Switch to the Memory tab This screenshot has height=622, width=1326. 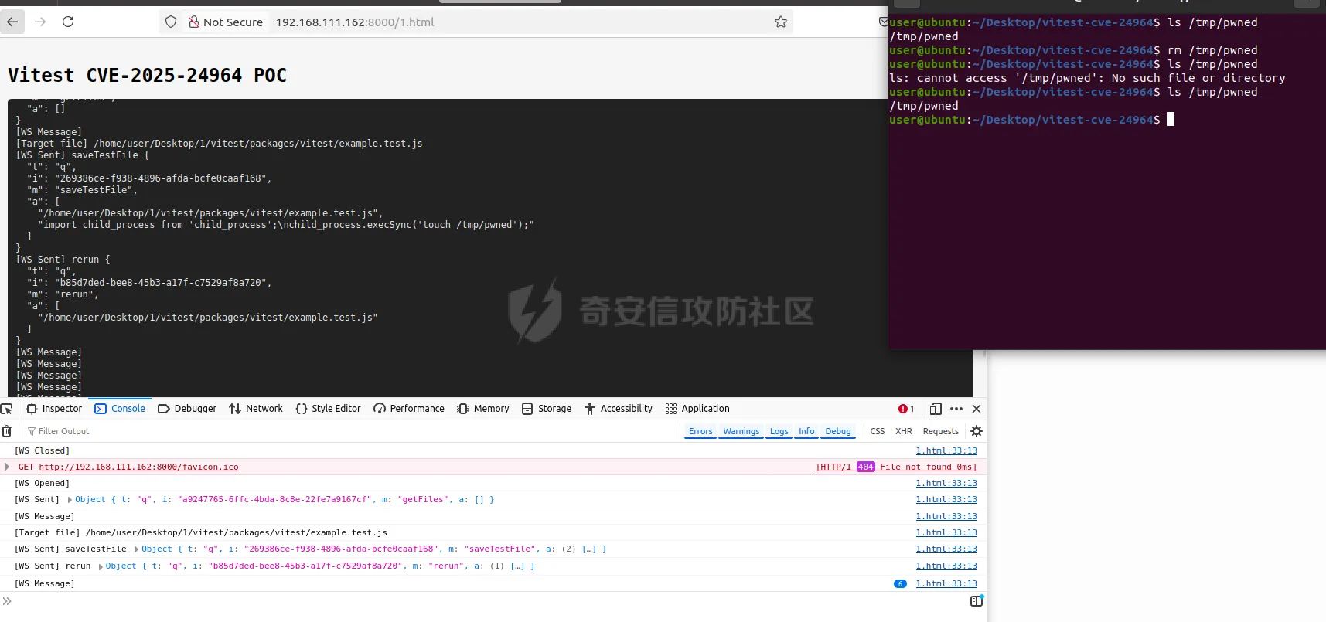pos(483,409)
